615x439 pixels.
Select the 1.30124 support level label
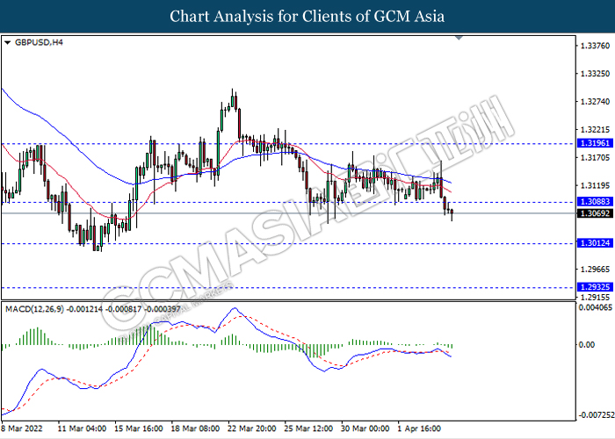(x=595, y=243)
